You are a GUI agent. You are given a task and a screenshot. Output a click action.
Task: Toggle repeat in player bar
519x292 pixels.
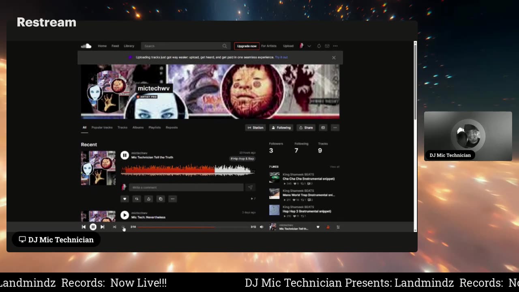(123, 227)
